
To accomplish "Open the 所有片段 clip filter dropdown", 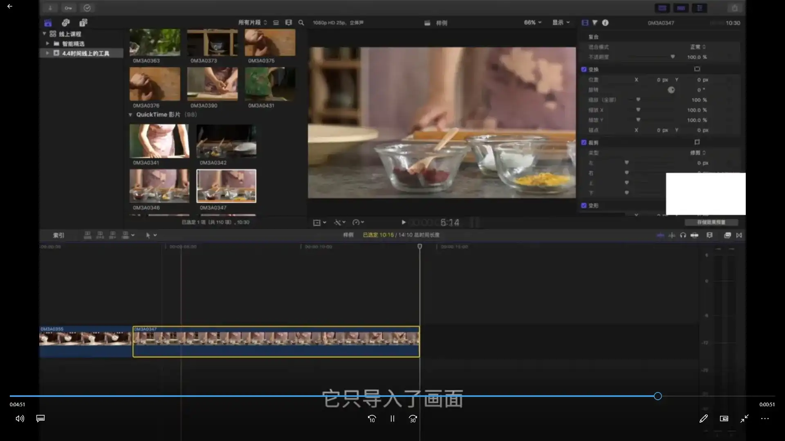I will pos(251,22).
